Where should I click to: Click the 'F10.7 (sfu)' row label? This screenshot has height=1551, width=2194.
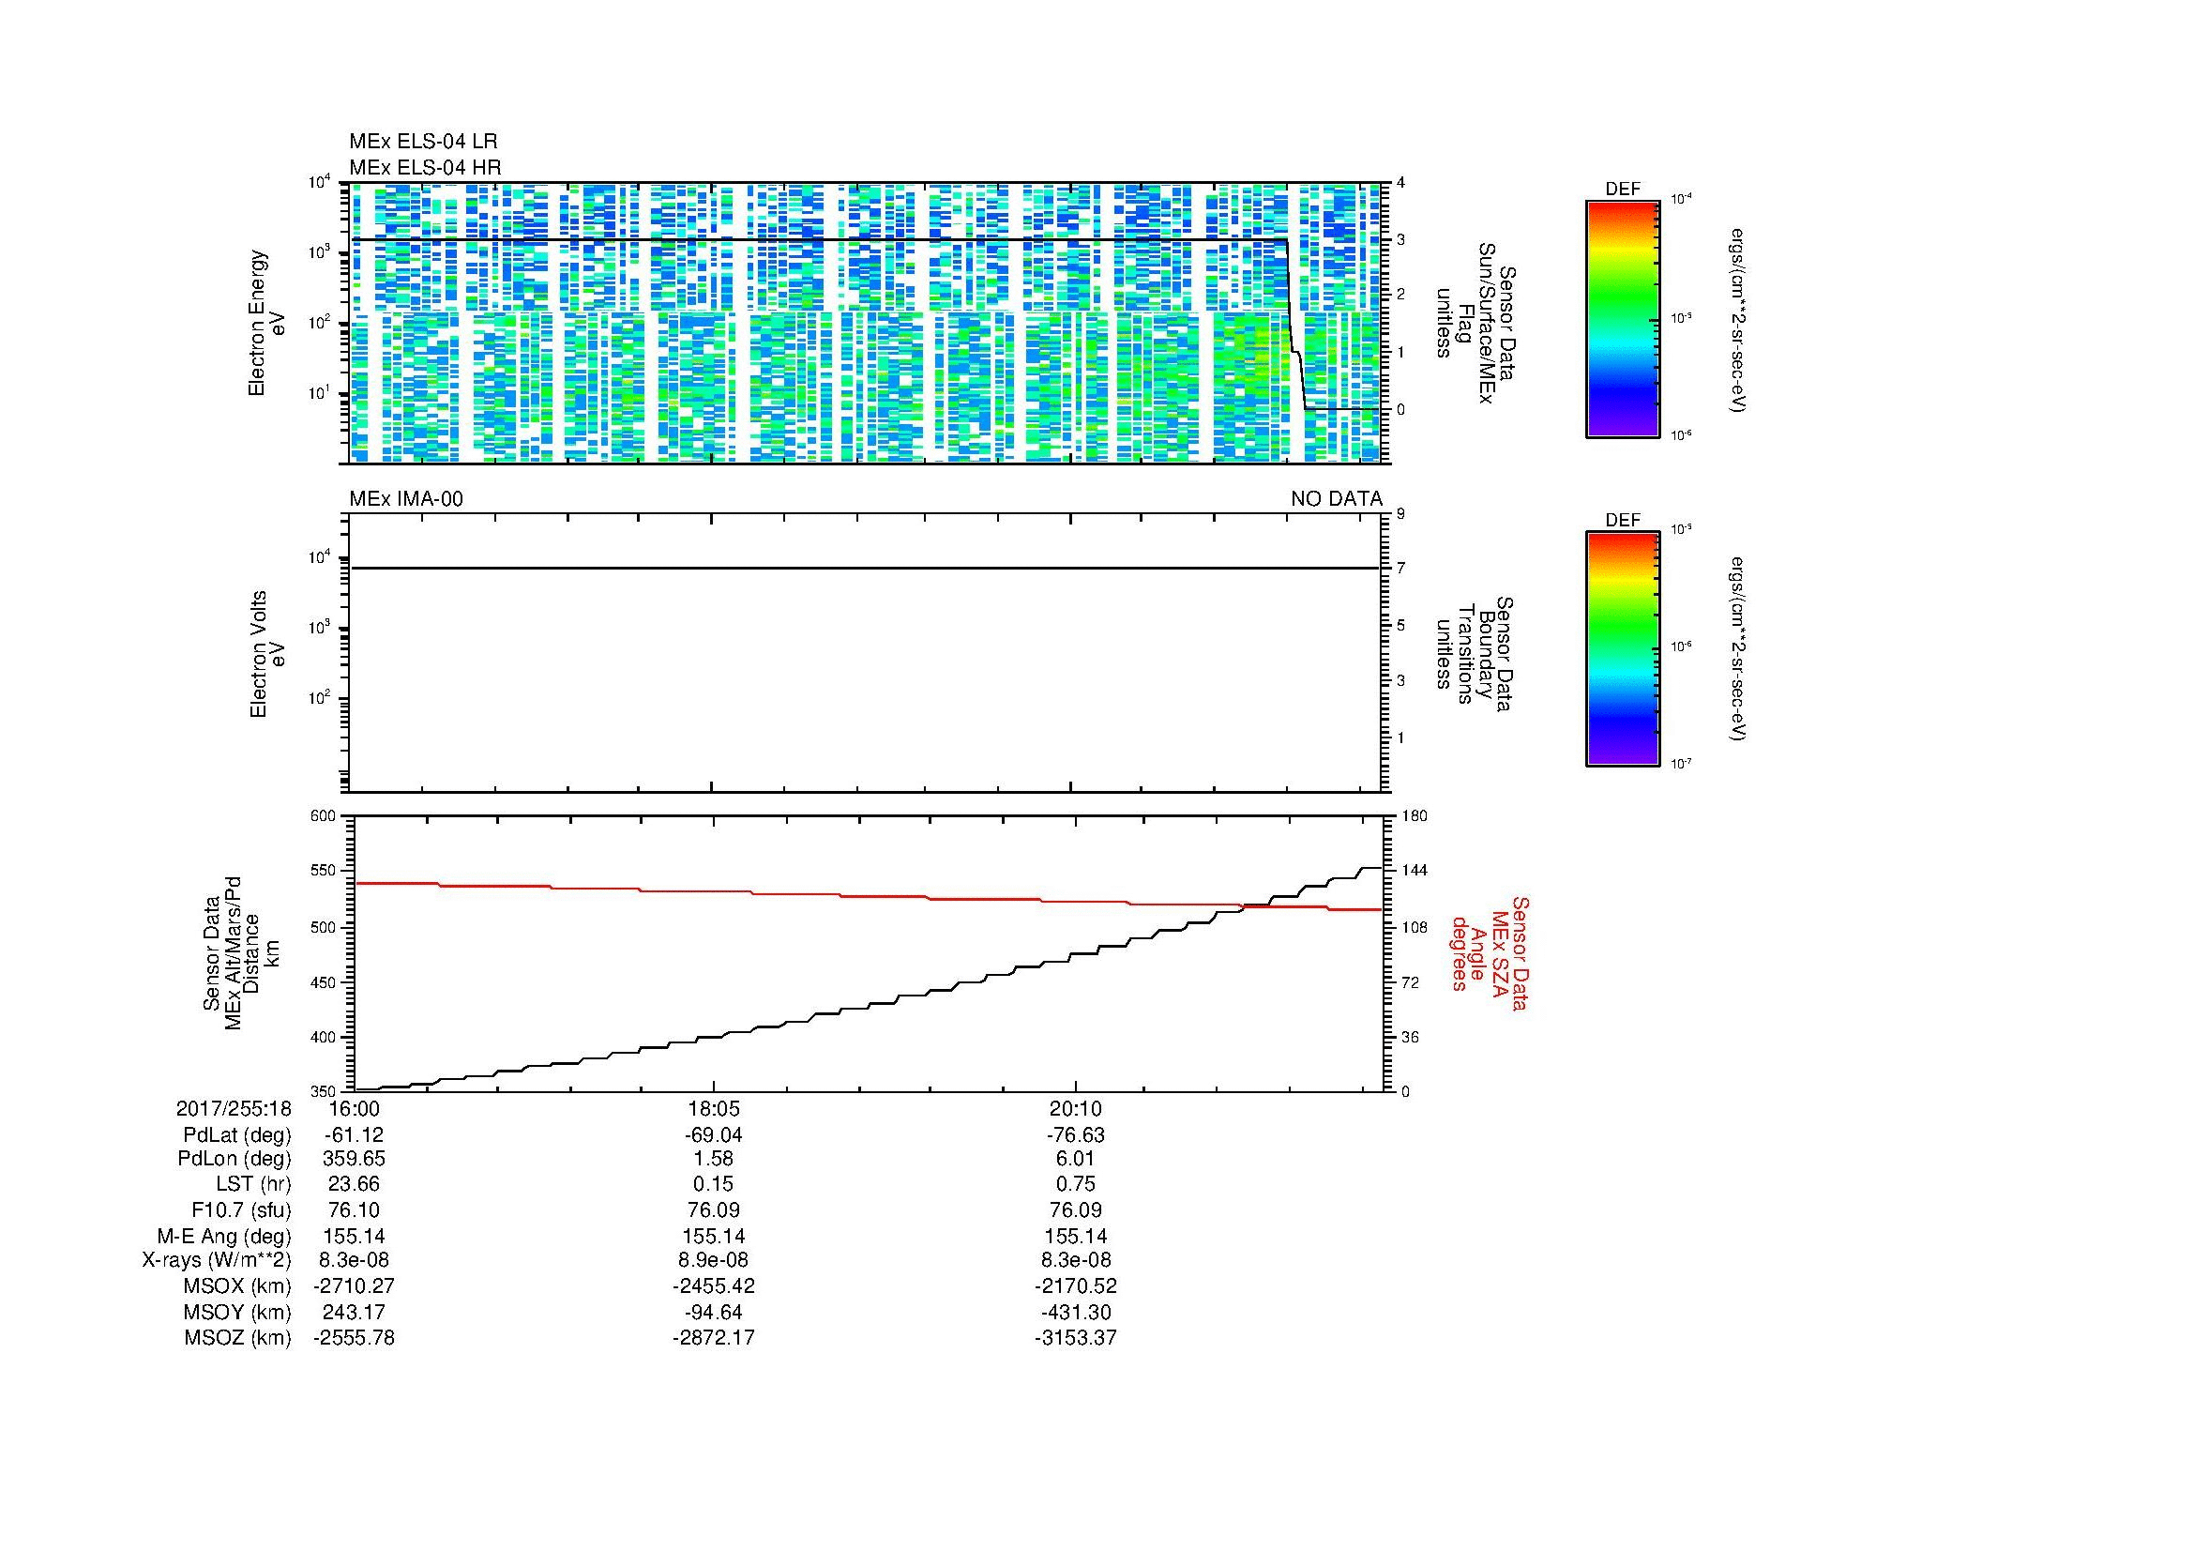click(241, 1210)
